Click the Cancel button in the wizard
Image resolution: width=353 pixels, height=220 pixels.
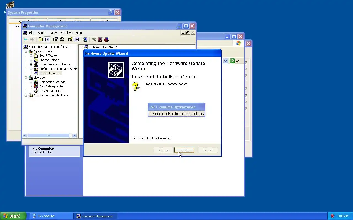pos(208,150)
